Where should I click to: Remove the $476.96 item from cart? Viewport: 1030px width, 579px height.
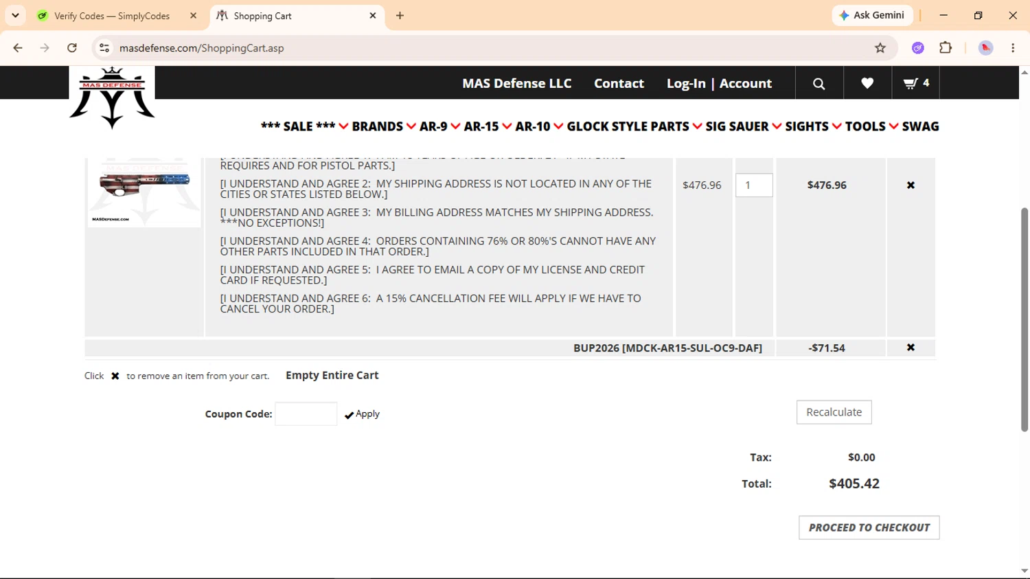click(911, 185)
